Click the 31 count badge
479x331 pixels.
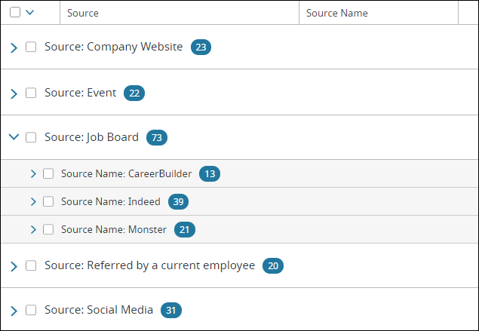tap(171, 310)
